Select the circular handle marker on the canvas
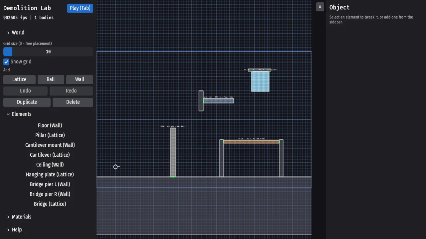The width and height of the screenshot is (426, 239). 115,167
